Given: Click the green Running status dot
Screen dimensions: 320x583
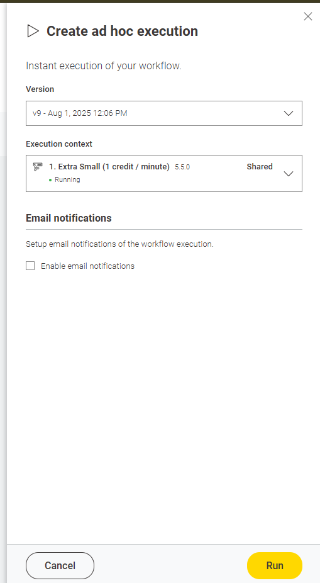Looking at the screenshot, I should [x=50, y=180].
